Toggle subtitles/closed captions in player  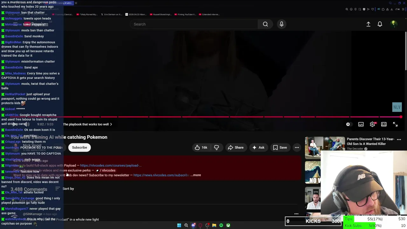(361, 124)
